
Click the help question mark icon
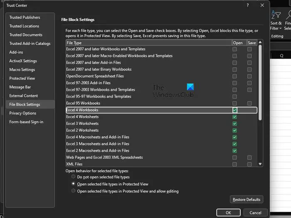pyautogui.click(x=248, y=5)
